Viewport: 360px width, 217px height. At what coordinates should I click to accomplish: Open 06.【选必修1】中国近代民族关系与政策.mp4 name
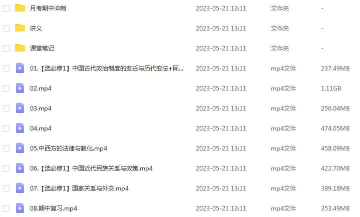[x=91, y=168]
